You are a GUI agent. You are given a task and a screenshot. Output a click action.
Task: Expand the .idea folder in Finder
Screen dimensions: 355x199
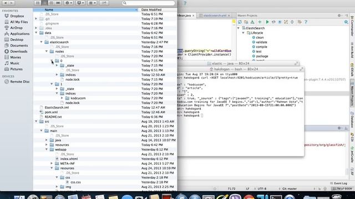36,28
